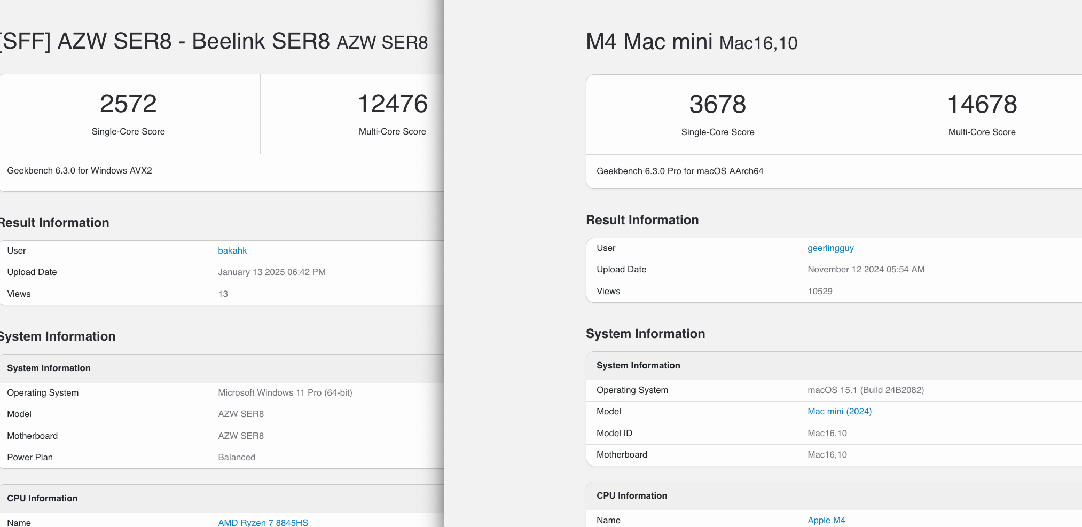Open user profile link bakahk

[x=232, y=250]
